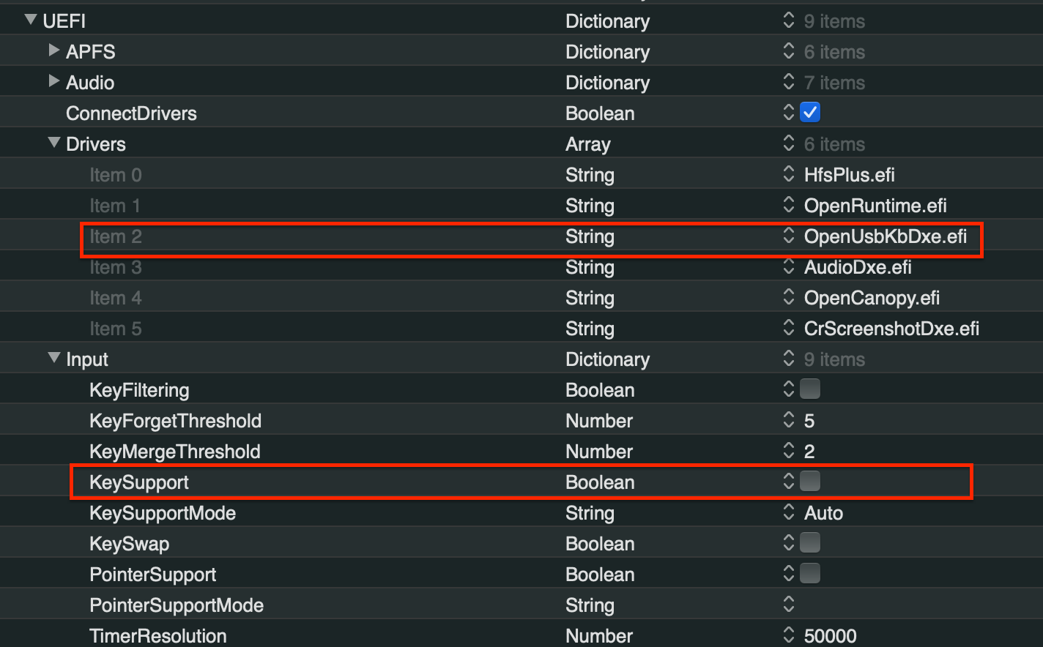Click the empty PointerSupportMode value field
Image resolution: width=1043 pixels, height=647 pixels.
[x=879, y=605]
